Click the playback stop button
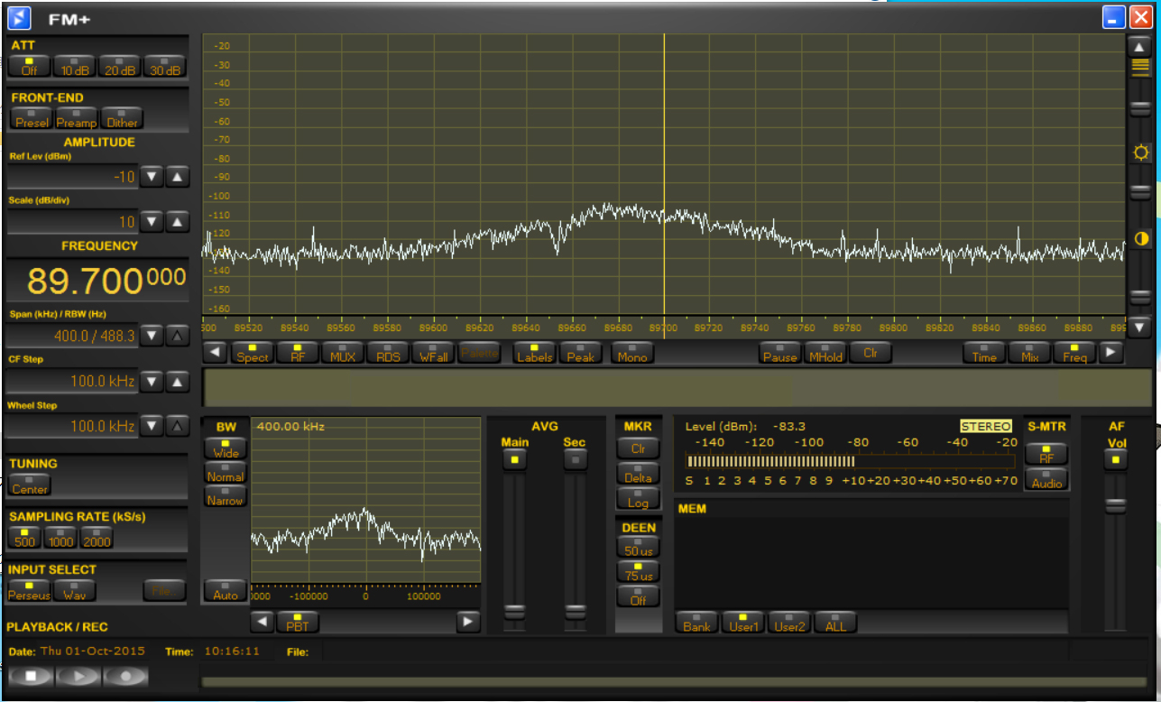The width and height of the screenshot is (1161, 702). [x=32, y=677]
